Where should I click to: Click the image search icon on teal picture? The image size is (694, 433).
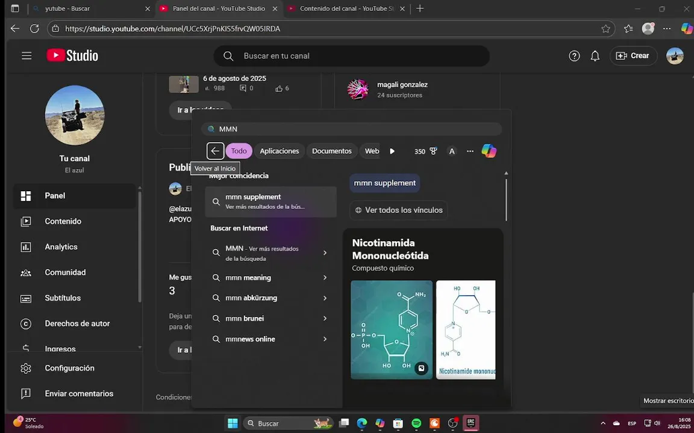pyautogui.click(x=421, y=368)
